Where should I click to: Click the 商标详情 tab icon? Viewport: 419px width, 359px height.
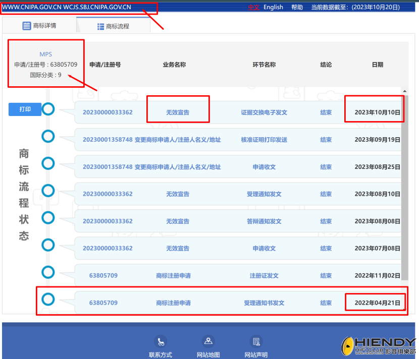pyautogui.click(x=26, y=26)
